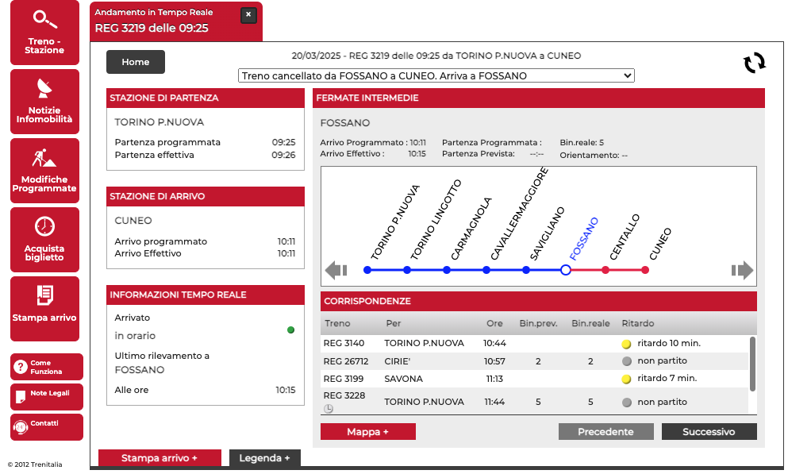Go to Precedente station
The image size is (788, 474).
point(605,432)
